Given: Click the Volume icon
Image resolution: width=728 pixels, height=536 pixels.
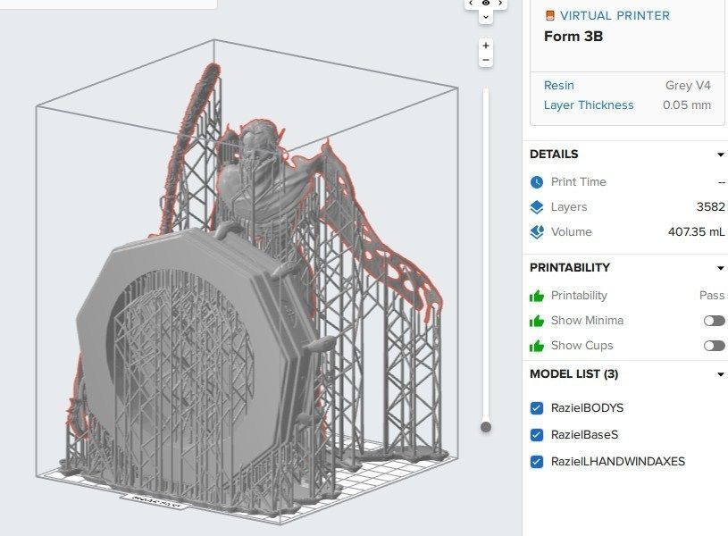Looking at the screenshot, I should 537,231.
